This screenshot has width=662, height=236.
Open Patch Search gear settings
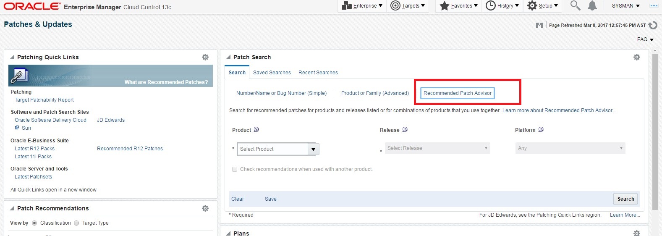(637, 57)
